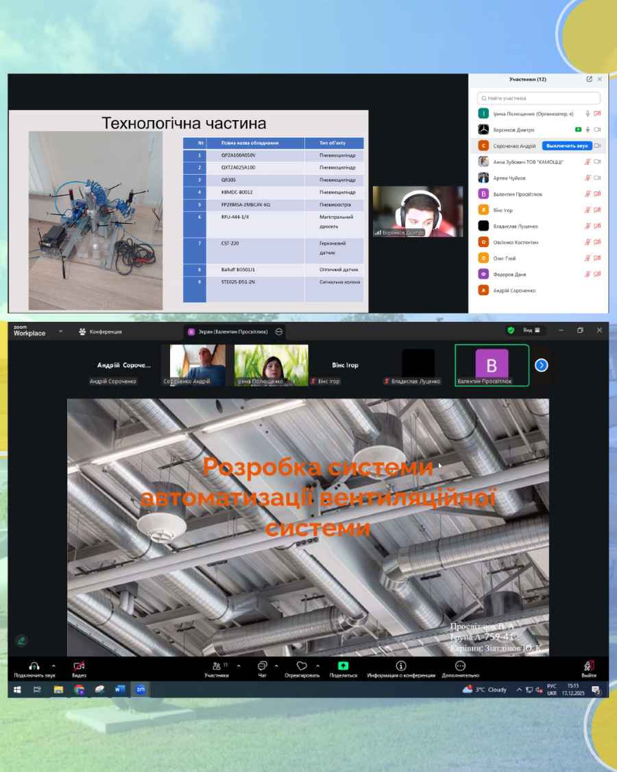Screen dimensions: 617x772
Task: Toggle Воронков Дмитро's microphone in participant list
Action: coord(588,130)
